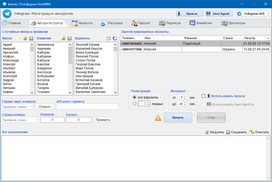Open the Инвайтинг tab
The height and width of the screenshot is (182, 272).
(201, 23)
